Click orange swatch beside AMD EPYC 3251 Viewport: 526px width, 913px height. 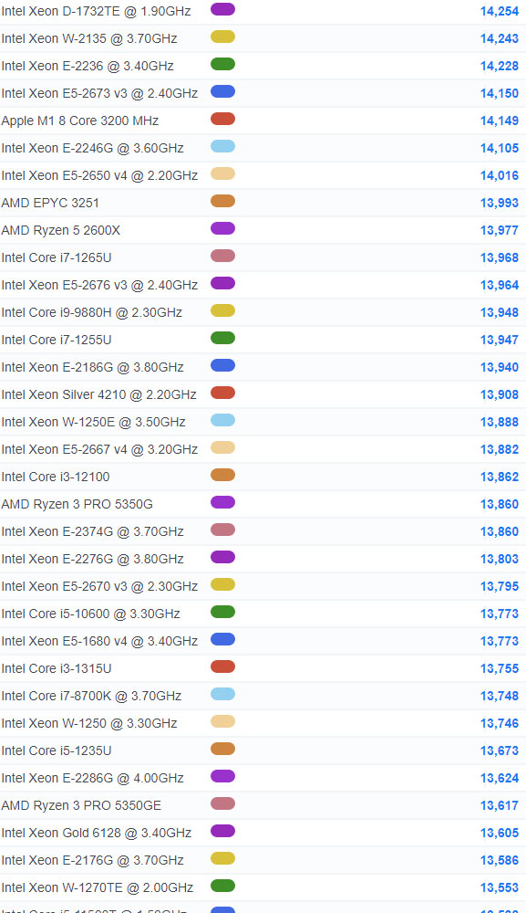coord(222,201)
